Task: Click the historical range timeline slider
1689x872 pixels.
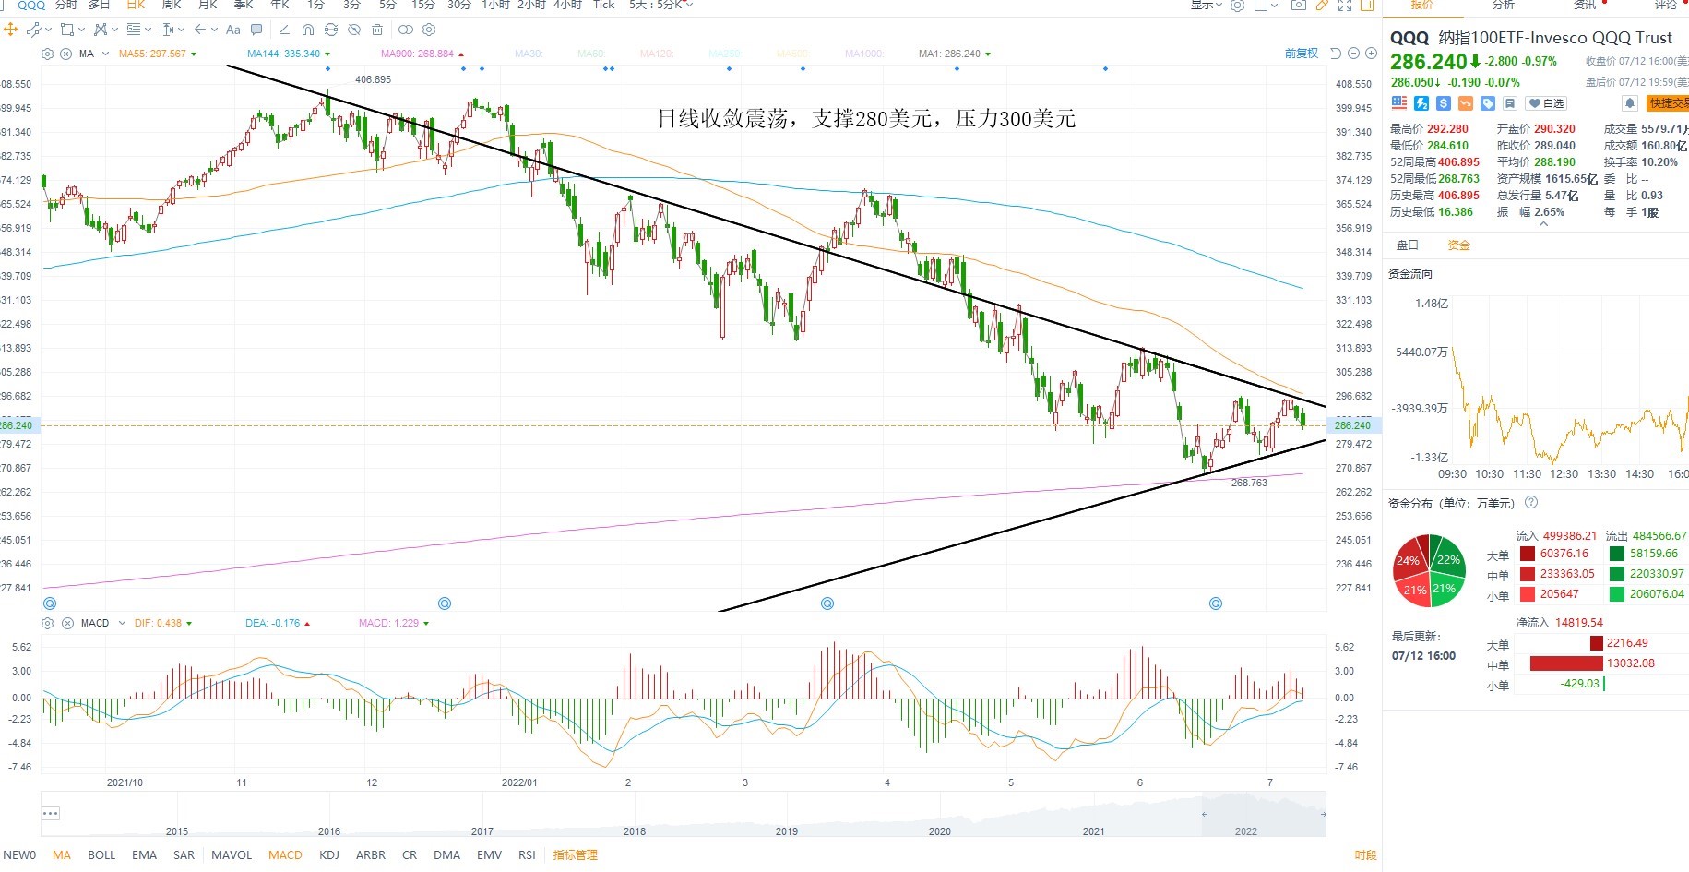Action: (684, 814)
